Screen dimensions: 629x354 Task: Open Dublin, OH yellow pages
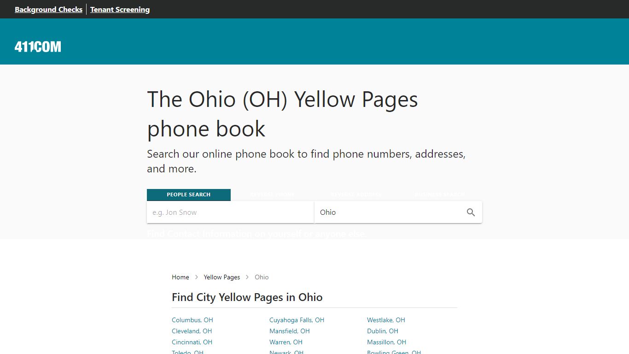[383, 331]
